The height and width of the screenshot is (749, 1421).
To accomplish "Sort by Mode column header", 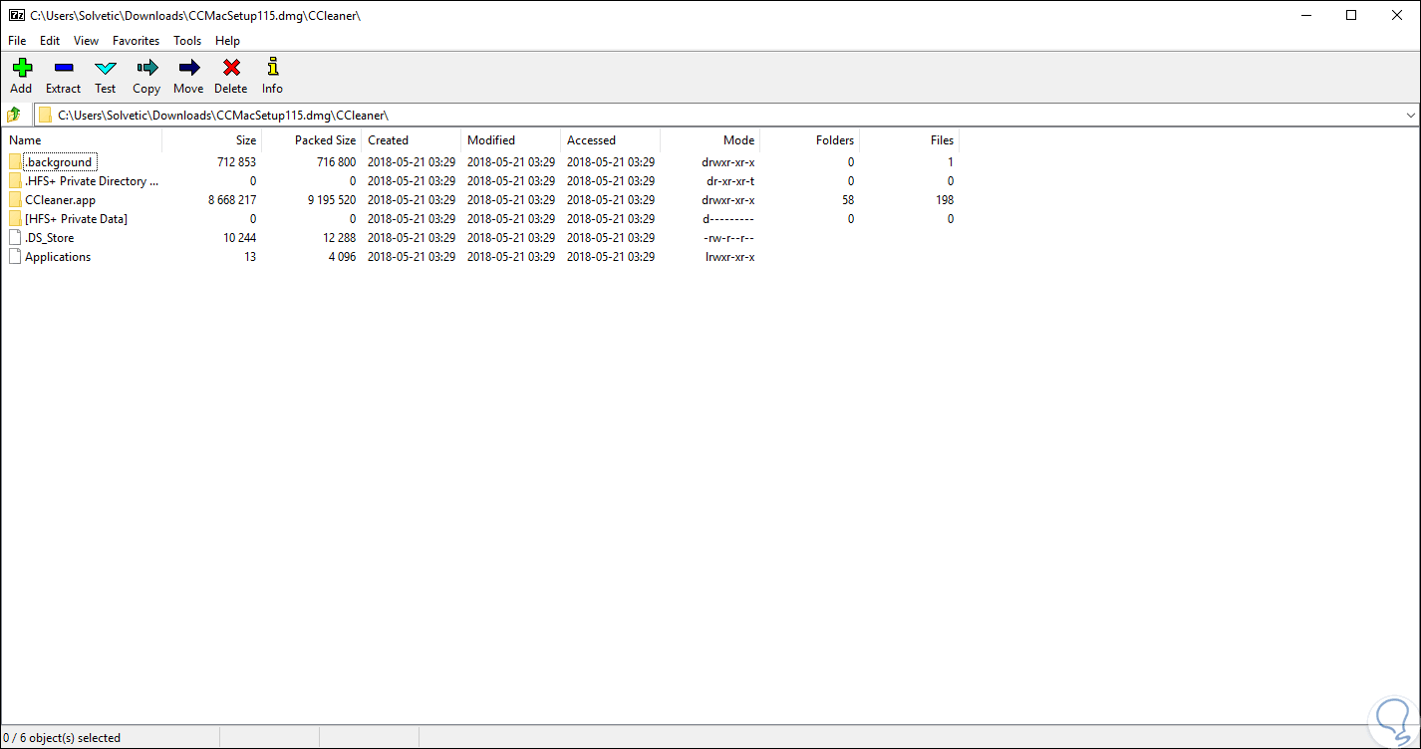I will (x=710, y=140).
